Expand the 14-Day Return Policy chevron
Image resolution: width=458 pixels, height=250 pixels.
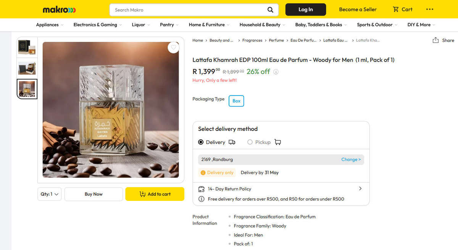(x=360, y=188)
